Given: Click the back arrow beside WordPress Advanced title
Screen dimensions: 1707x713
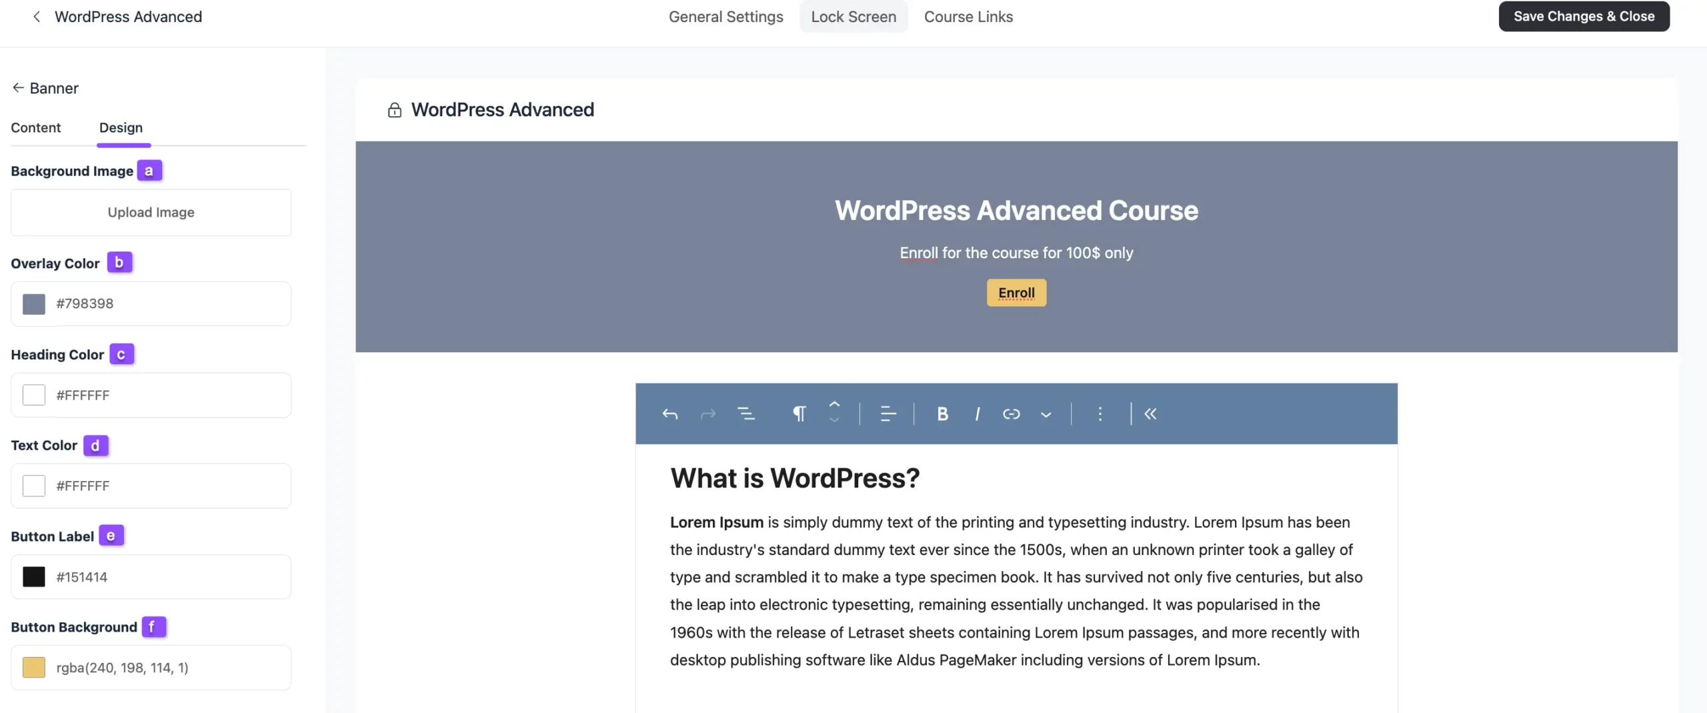Looking at the screenshot, I should click(37, 17).
